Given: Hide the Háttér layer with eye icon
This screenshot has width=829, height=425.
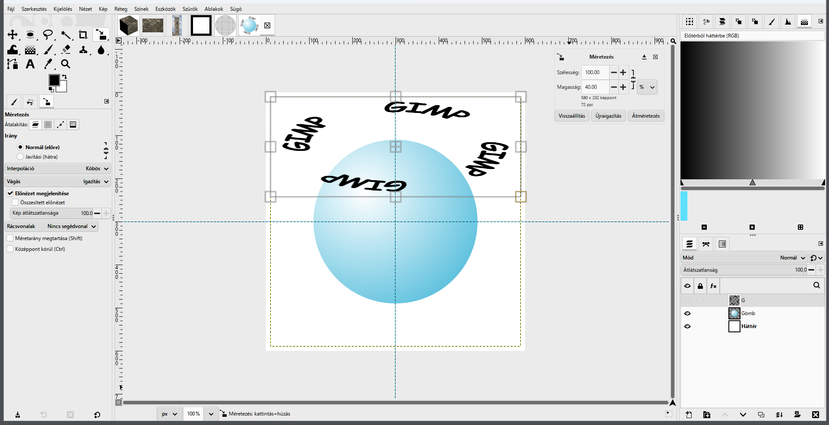Looking at the screenshot, I should coord(687,326).
